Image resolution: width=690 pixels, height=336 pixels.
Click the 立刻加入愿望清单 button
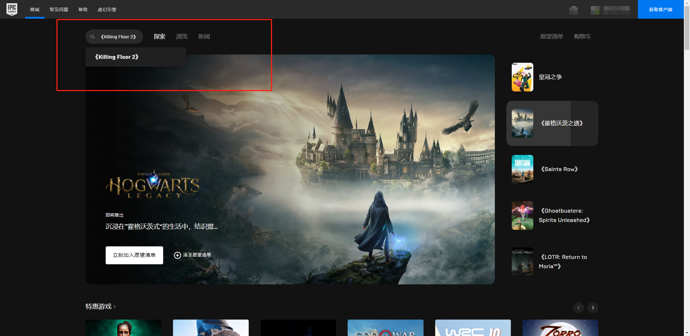134,255
